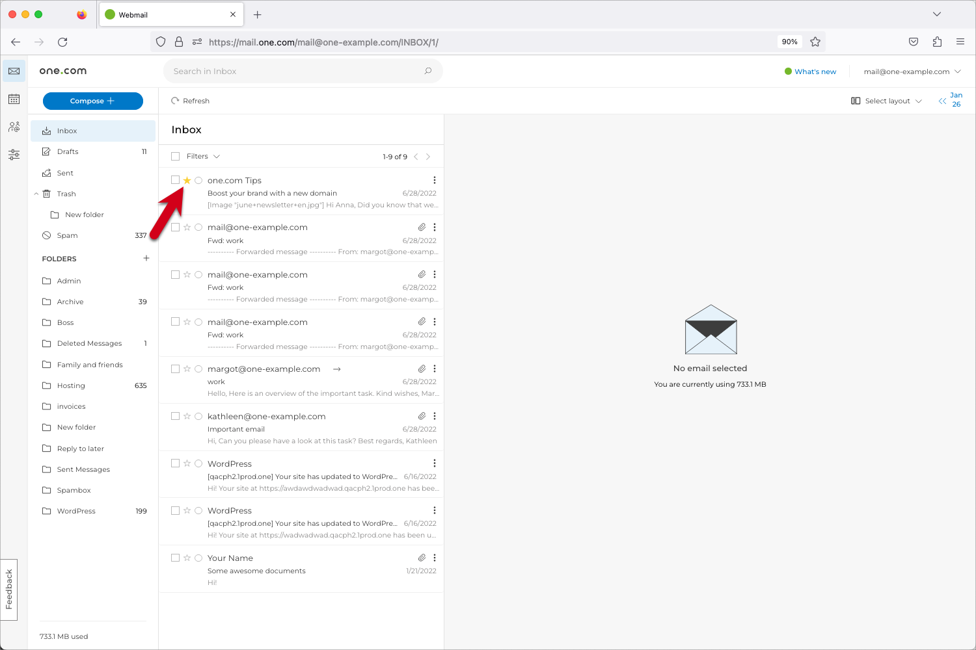
Task: Click the search magnifier icon
Action: click(x=427, y=71)
